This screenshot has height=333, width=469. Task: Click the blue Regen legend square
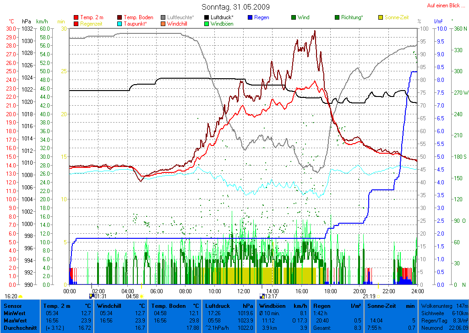[x=251, y=17]
